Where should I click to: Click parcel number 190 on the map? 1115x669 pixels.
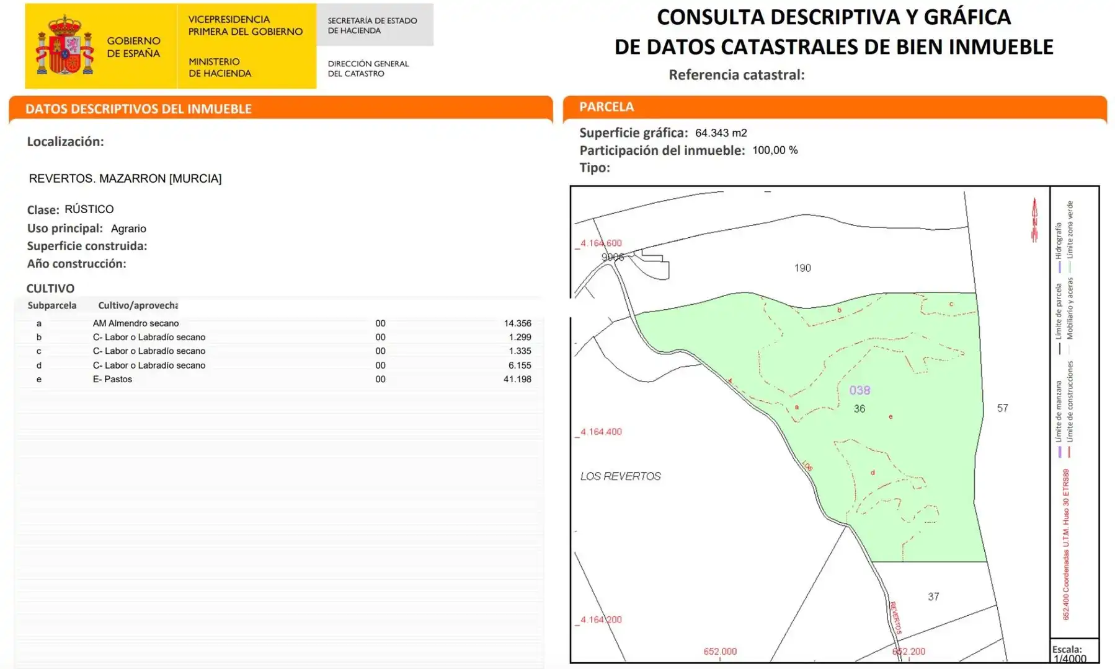pos(802,268)
